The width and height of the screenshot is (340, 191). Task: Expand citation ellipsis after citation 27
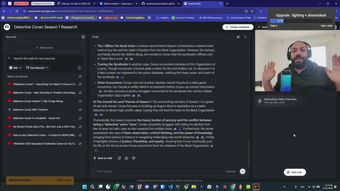click(x=122, y=77)
